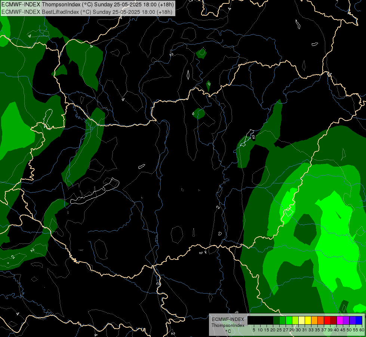Click the BestLiftedIndex title line at top
Screen dimensions: 366x337
(x=87, y=12)
